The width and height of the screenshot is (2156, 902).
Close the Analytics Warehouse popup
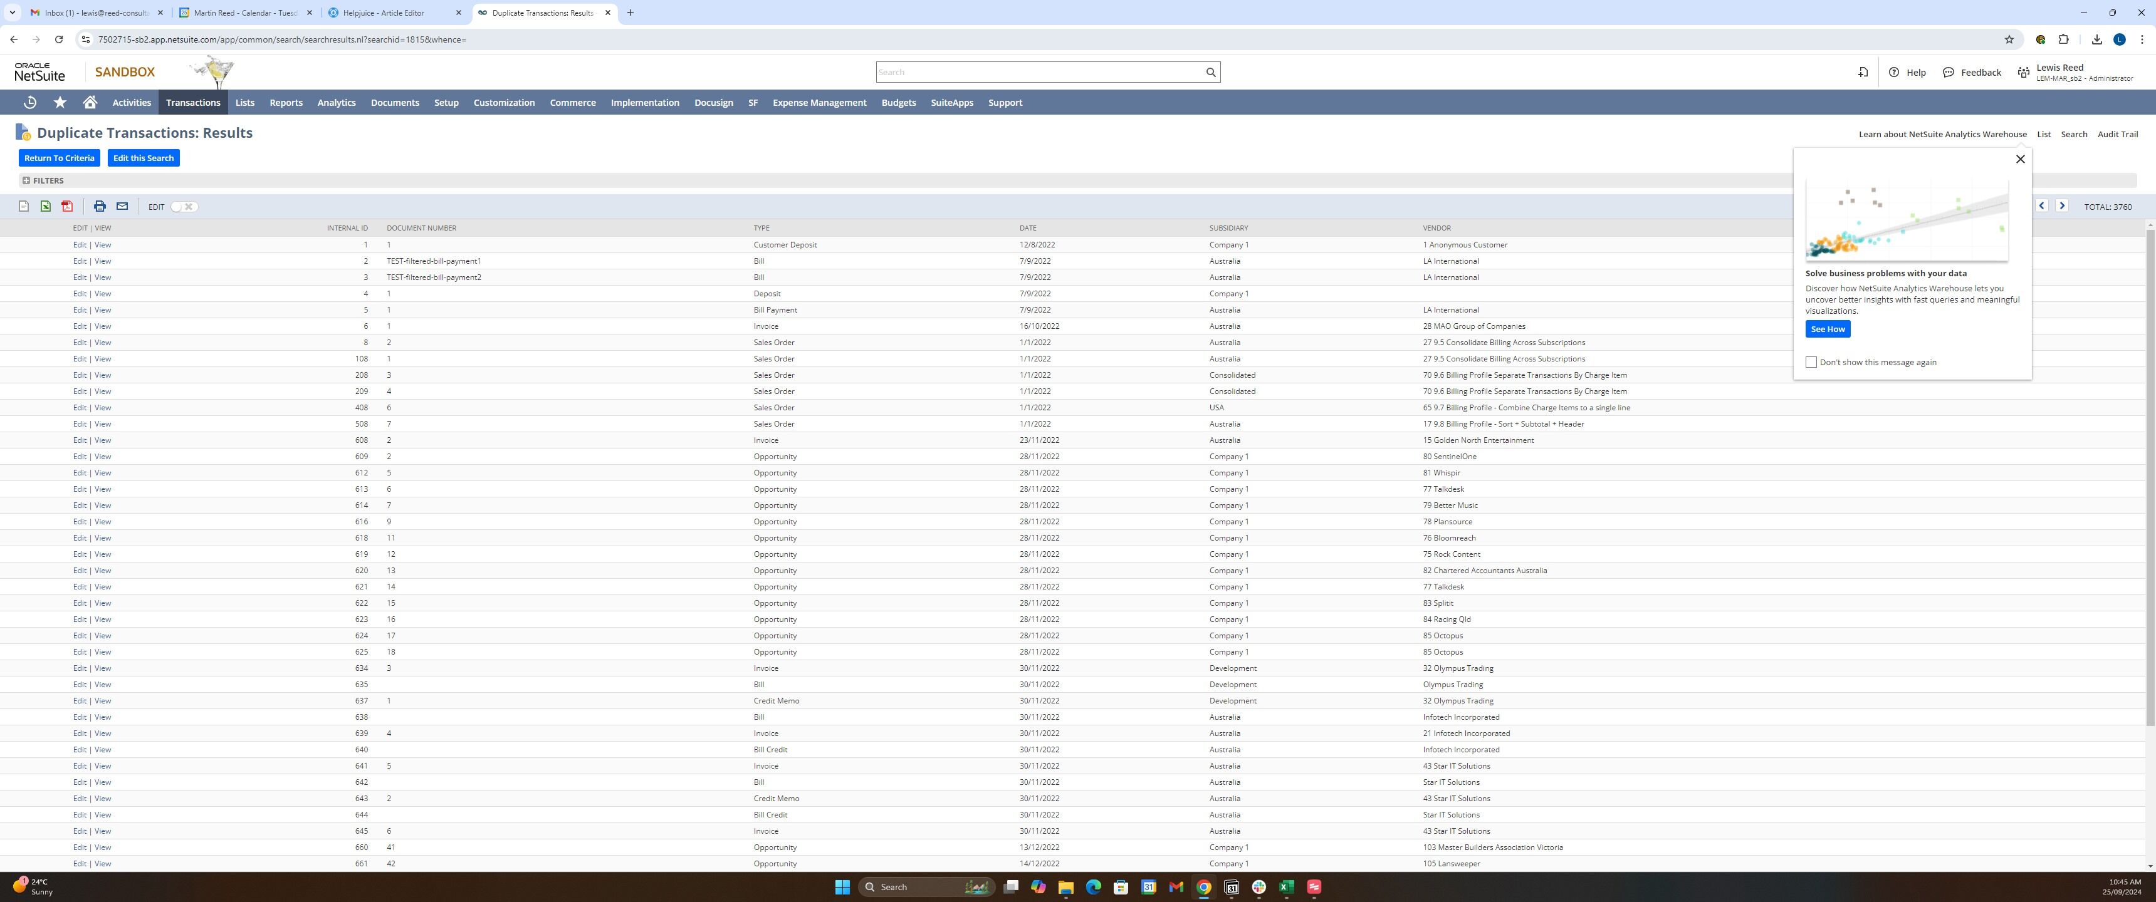(2019, 159)
